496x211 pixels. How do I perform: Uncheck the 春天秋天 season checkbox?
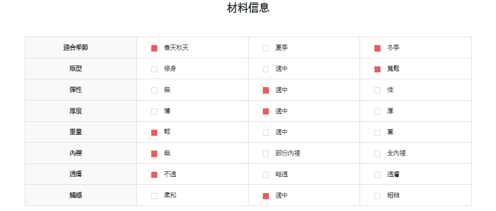[154, 48]
